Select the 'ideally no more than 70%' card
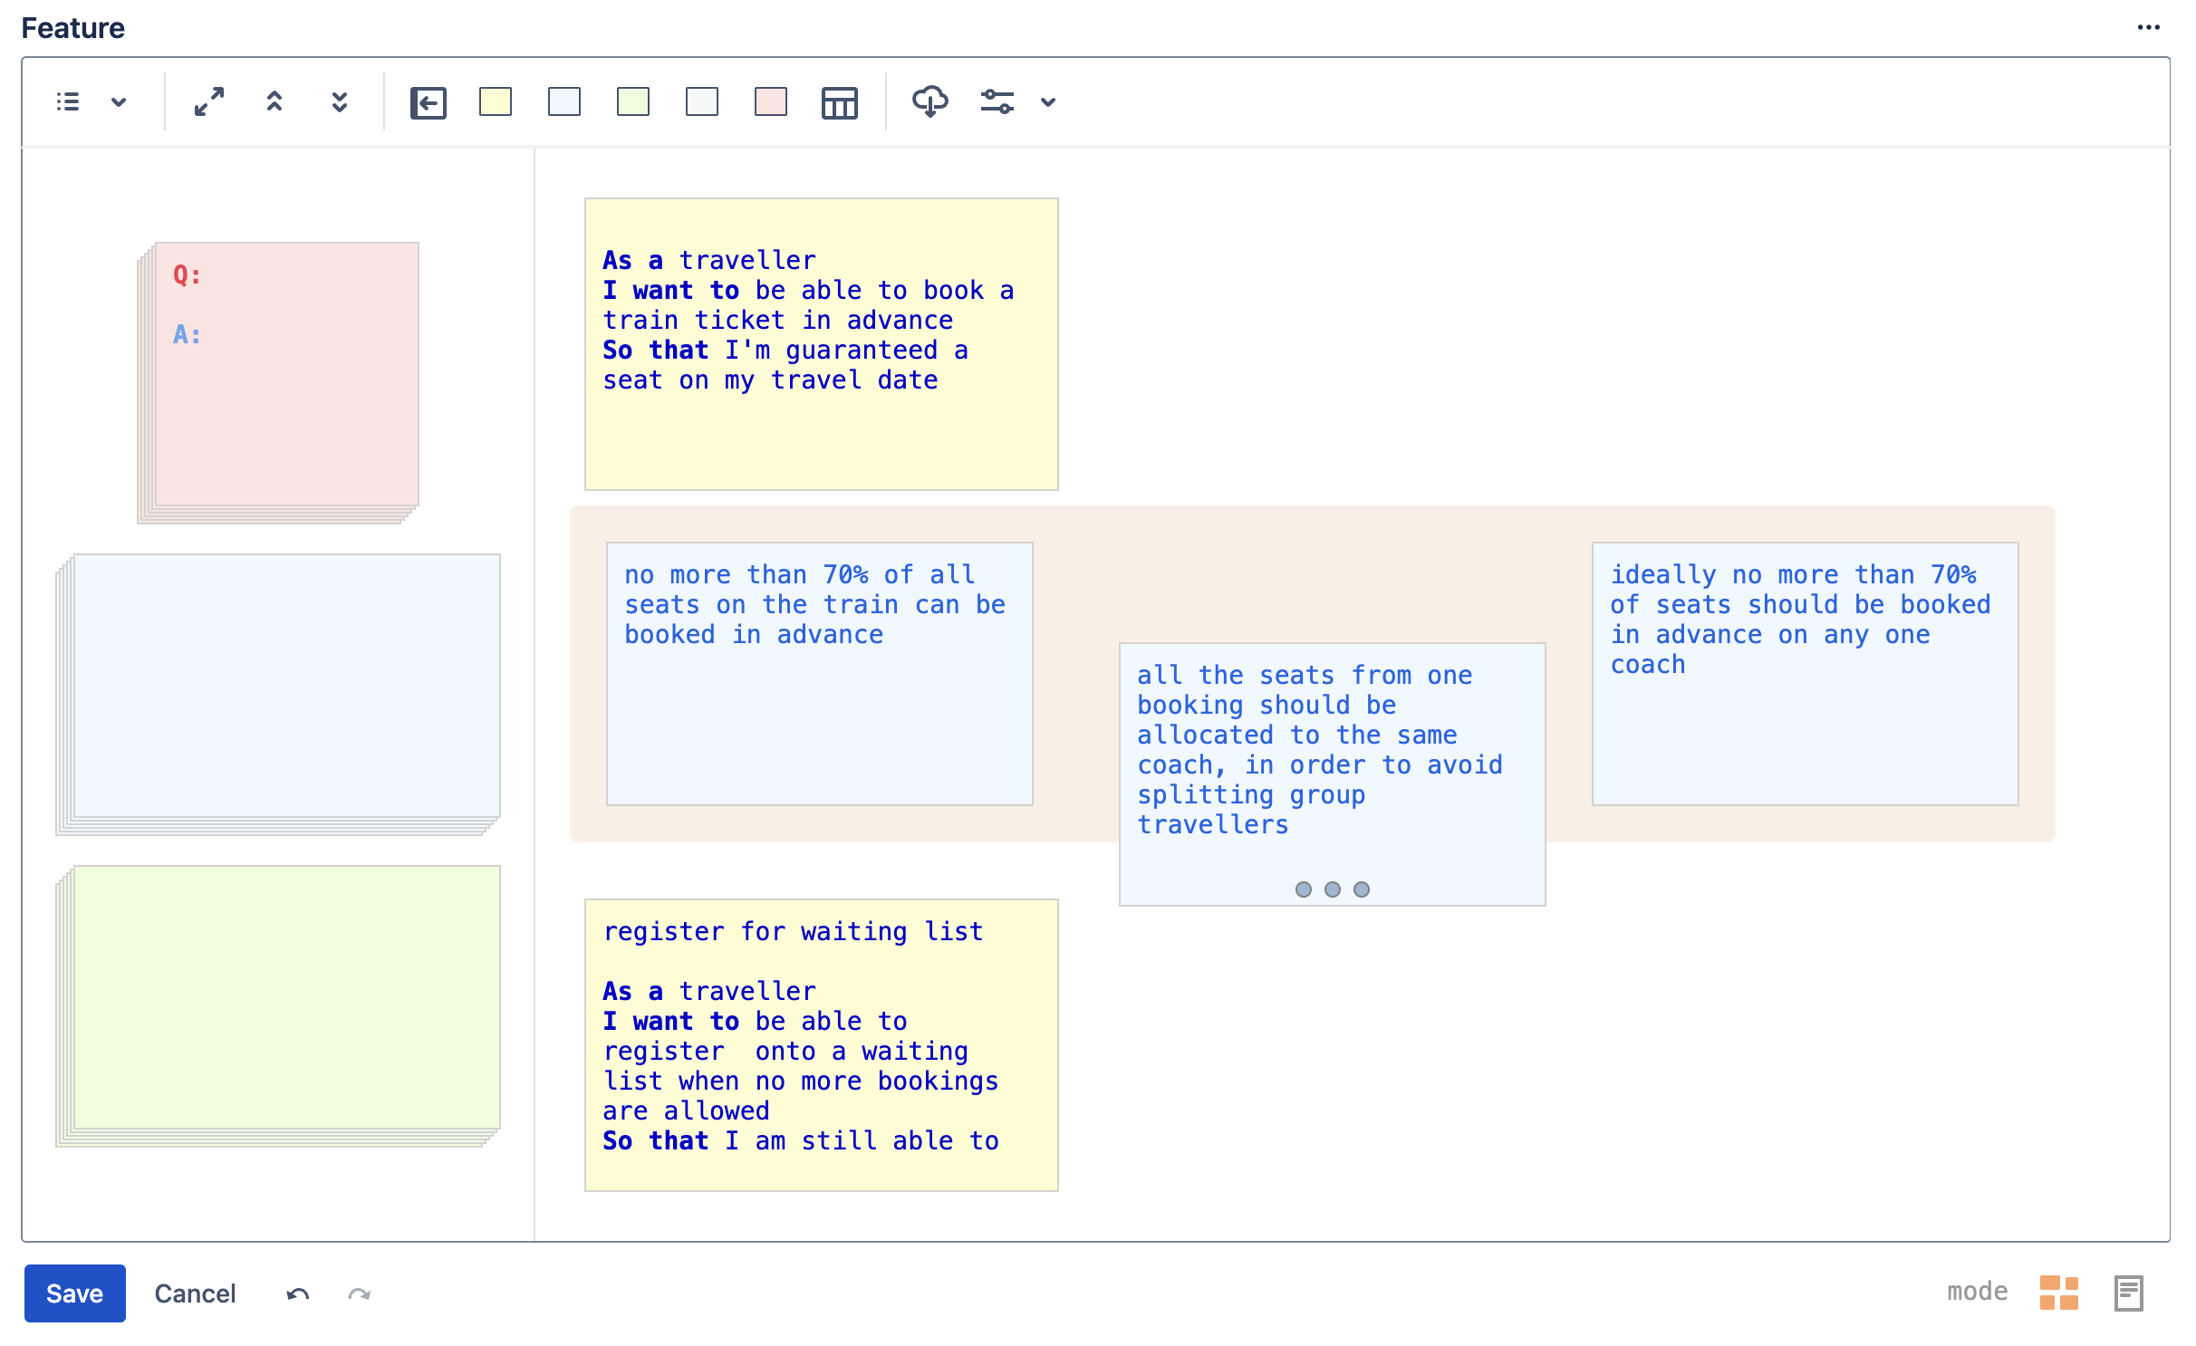Image resolution: width=2196 pixels, height=1346 pixels. click(1806, 674)
